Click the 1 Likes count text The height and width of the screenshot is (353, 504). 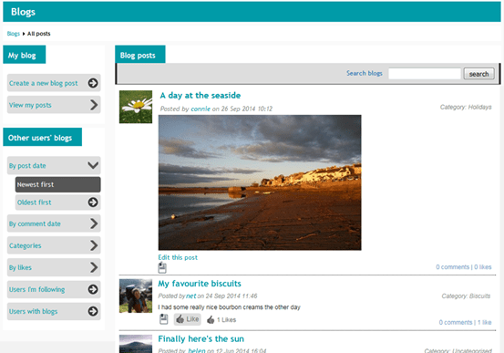(x=226, y=320)
